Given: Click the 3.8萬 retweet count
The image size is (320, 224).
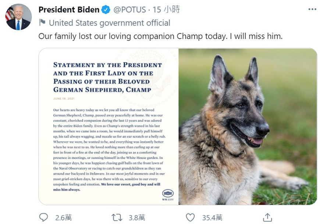Looking at the screenshot, I should (x=137, y=218).
